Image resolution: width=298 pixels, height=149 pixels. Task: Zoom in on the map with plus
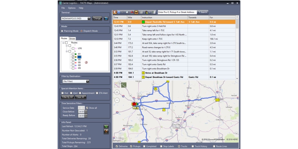[117, 92]
